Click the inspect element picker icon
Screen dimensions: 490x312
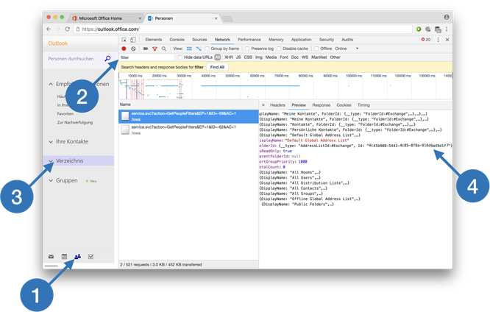pyautogui.click(x=124, y=40)
